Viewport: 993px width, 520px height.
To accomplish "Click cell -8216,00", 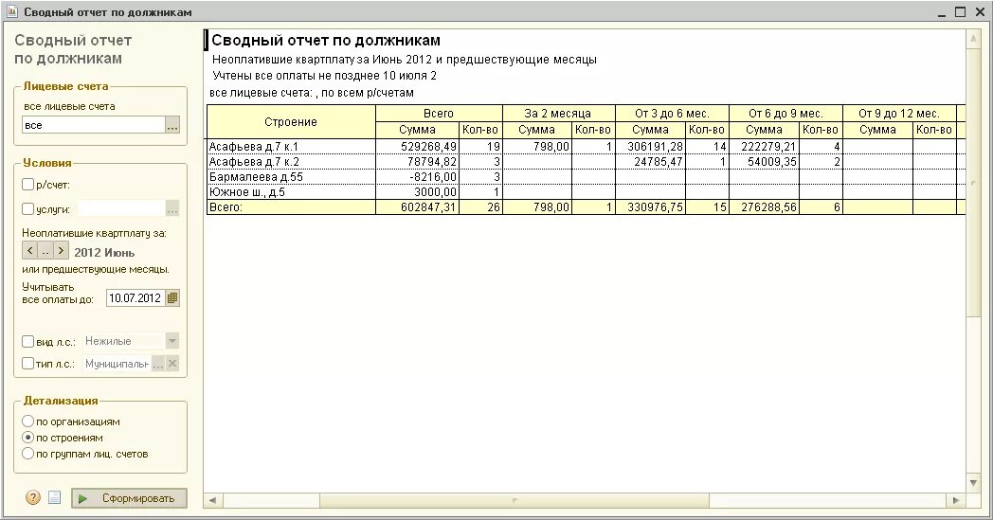I will 417,177.
